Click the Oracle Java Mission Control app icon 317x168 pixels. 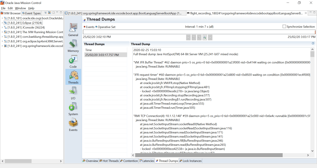[x=2, y=3]
